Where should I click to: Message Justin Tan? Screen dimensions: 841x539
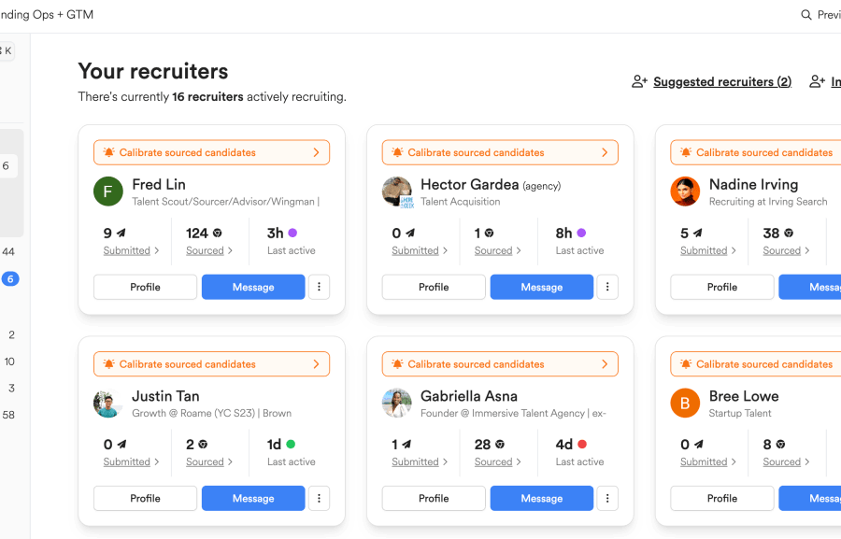coord(253,498)
